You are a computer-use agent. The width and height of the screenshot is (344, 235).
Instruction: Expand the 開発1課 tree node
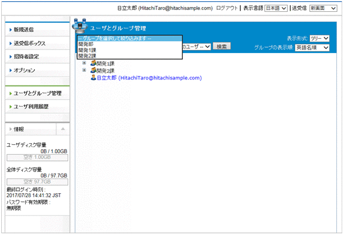click(84, 63)
